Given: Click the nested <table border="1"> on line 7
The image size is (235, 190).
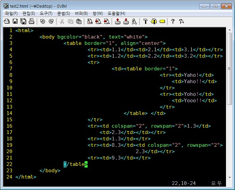Looking at the screenshot, I should pos(151,69).
